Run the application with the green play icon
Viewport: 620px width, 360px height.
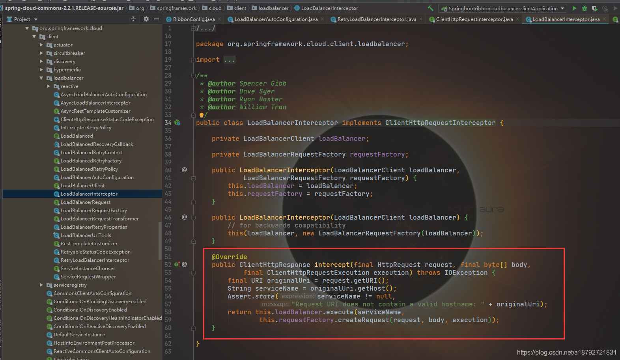coord(574,8)
